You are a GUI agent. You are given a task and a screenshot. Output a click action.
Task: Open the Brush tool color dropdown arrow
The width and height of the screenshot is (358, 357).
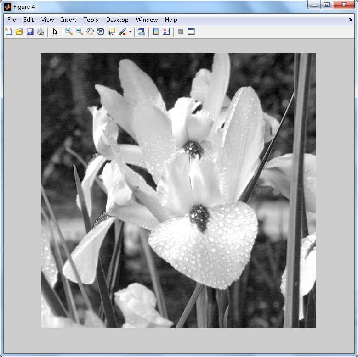(x=130, y=32)
